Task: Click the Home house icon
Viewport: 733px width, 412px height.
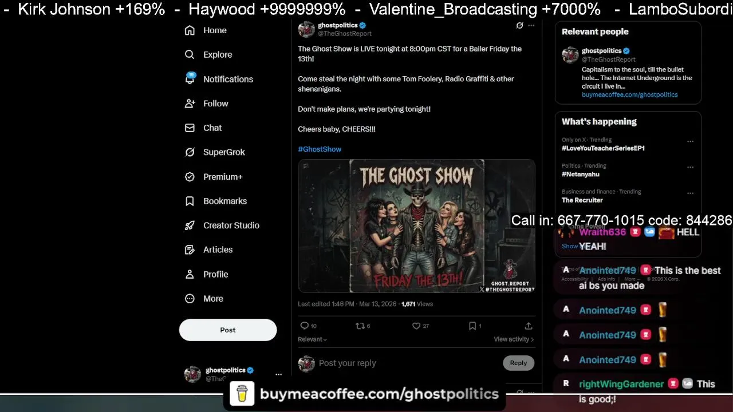Action: point(190,30)
